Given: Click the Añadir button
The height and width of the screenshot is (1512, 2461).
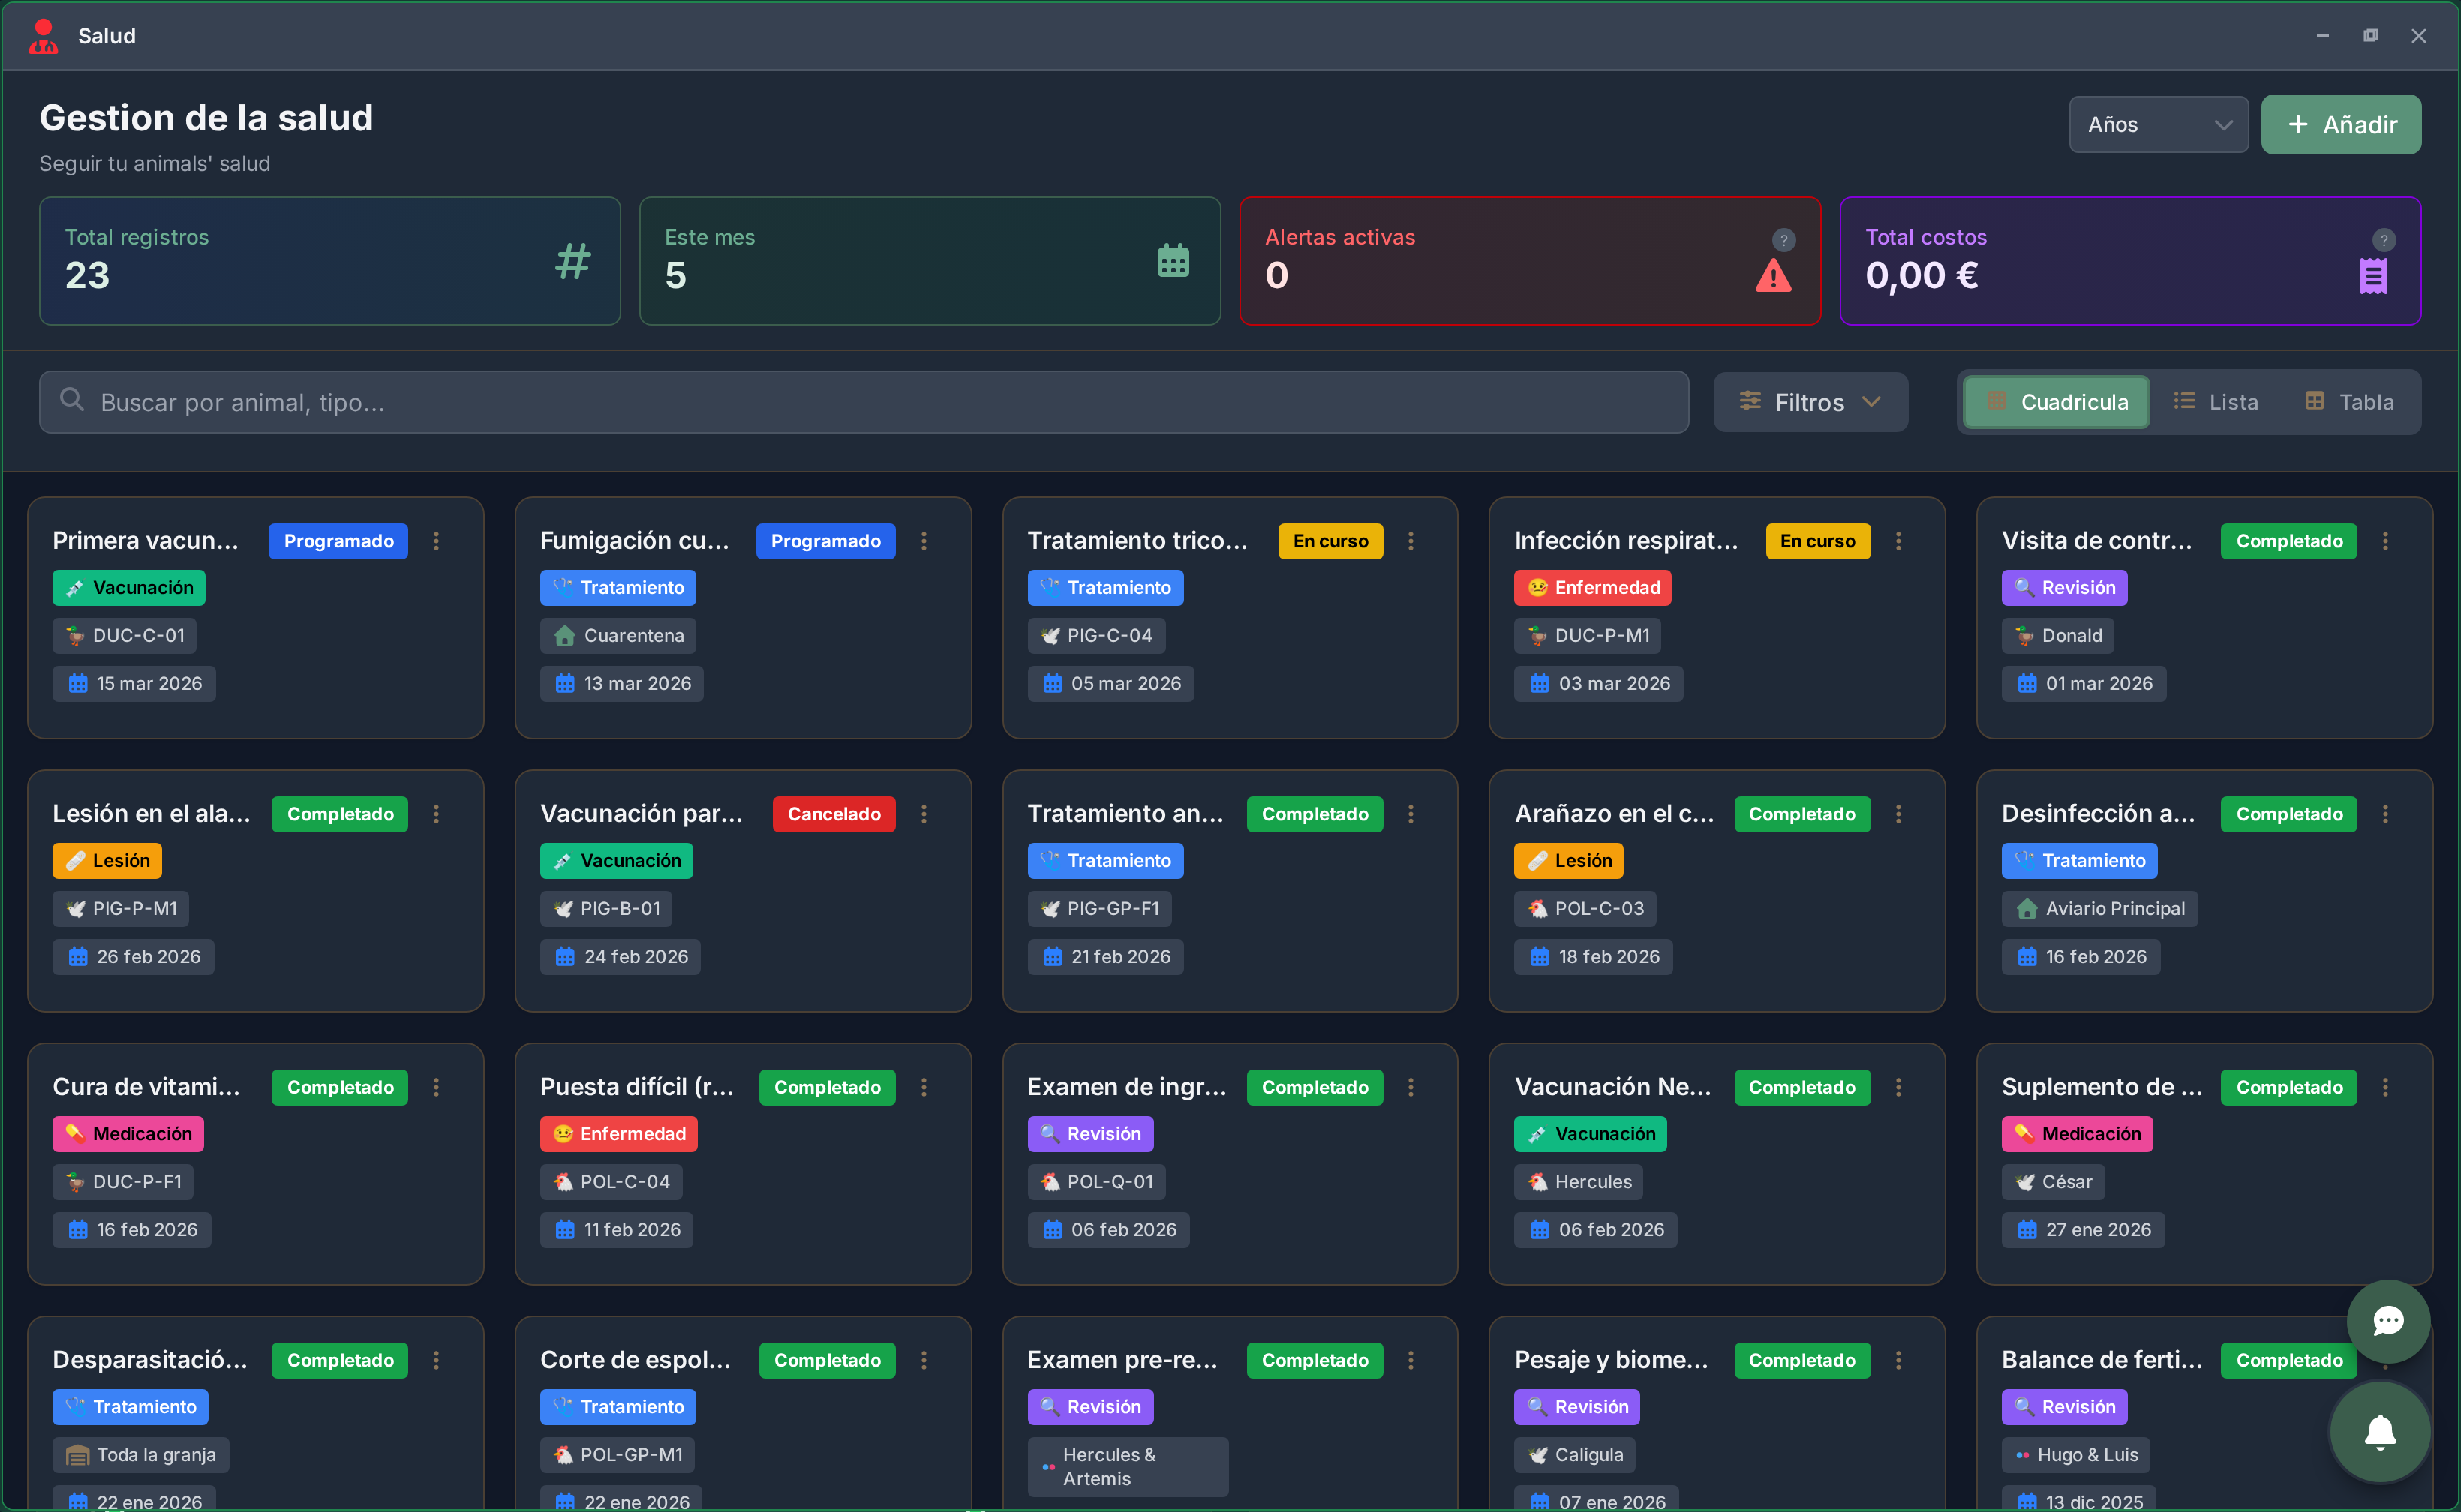Looking at the screenshot, I should [x=2340, y=125].
